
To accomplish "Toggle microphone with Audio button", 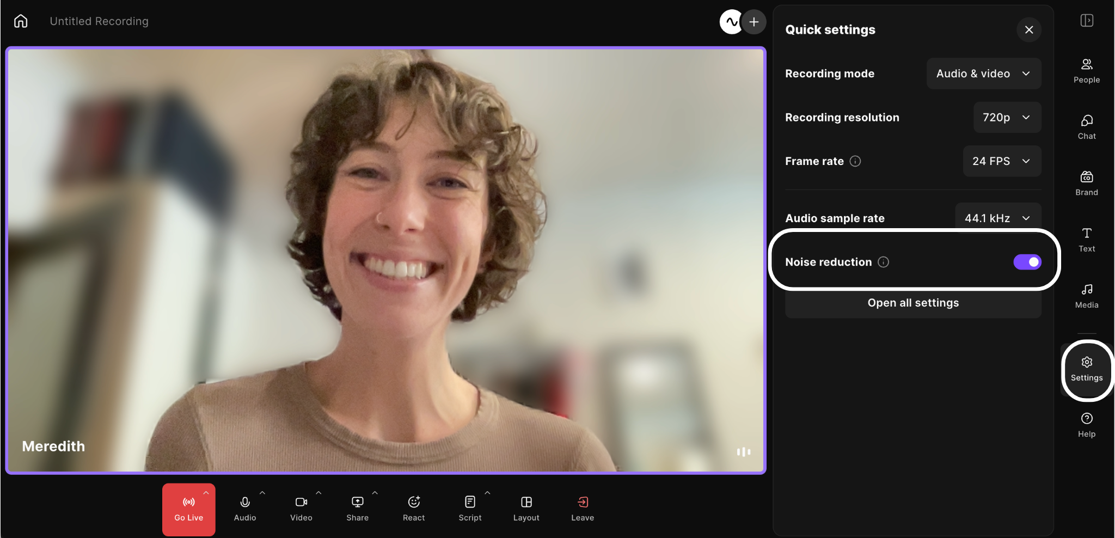I will [x=245, y=509].
